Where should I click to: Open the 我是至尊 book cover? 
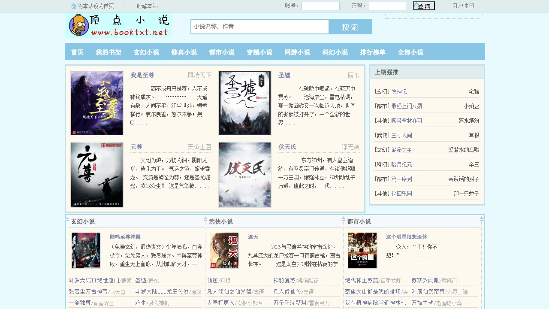(x=97, y=103)
